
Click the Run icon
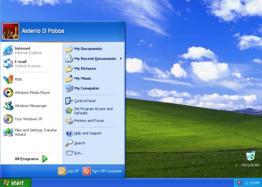pos(69,153)
